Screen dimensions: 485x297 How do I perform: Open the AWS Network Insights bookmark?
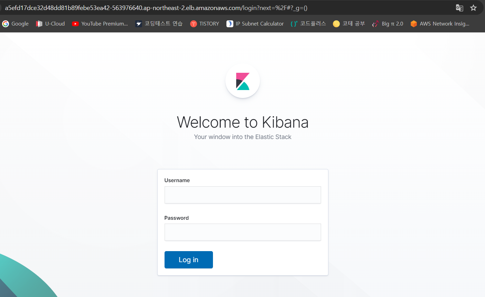pyautogui.click(x=440, y=23)
